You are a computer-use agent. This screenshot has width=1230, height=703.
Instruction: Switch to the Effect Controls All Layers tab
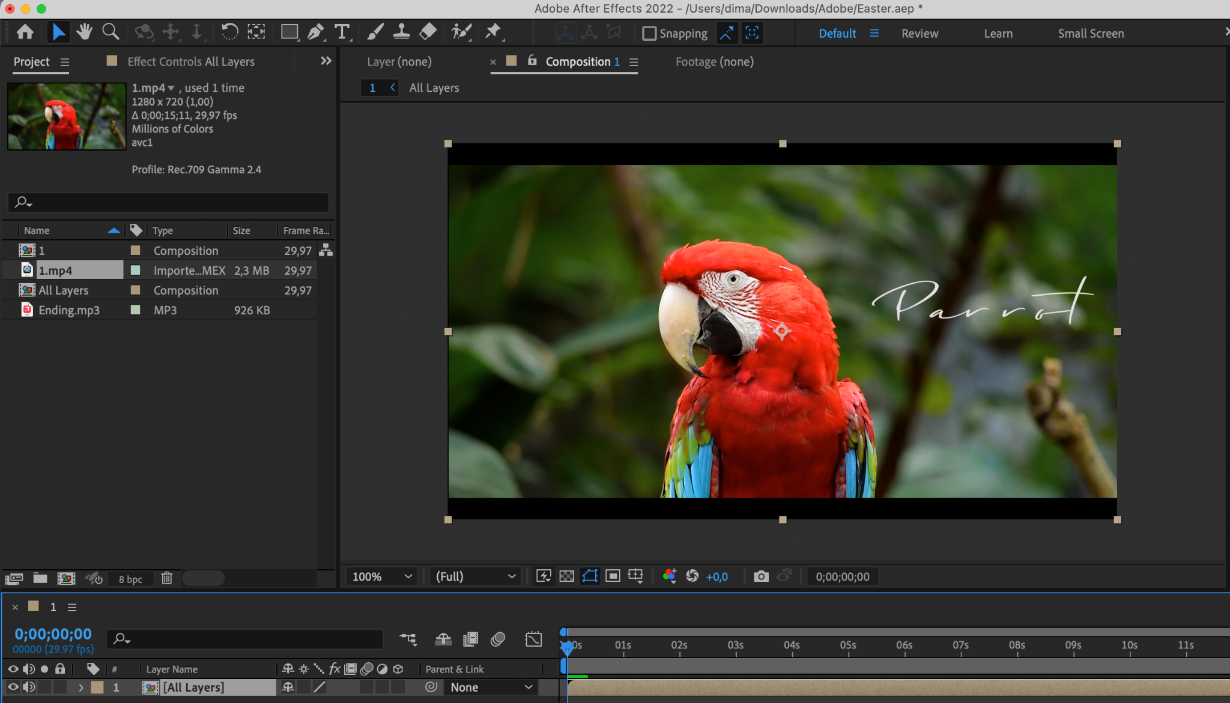[191, 62]
